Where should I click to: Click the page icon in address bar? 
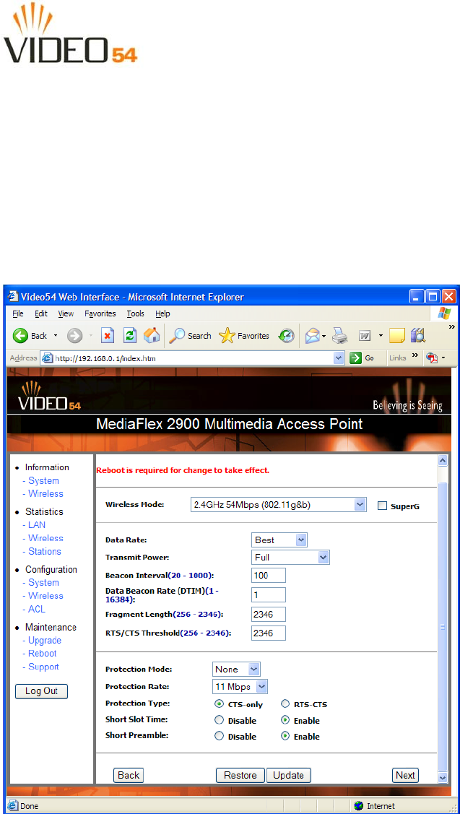tap(47, 358)
